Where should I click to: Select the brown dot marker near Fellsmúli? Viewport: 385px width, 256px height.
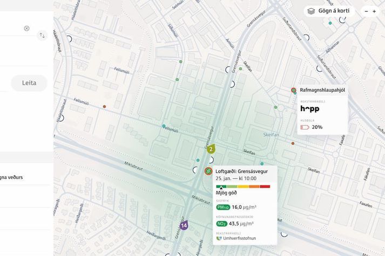click(104, 107)
